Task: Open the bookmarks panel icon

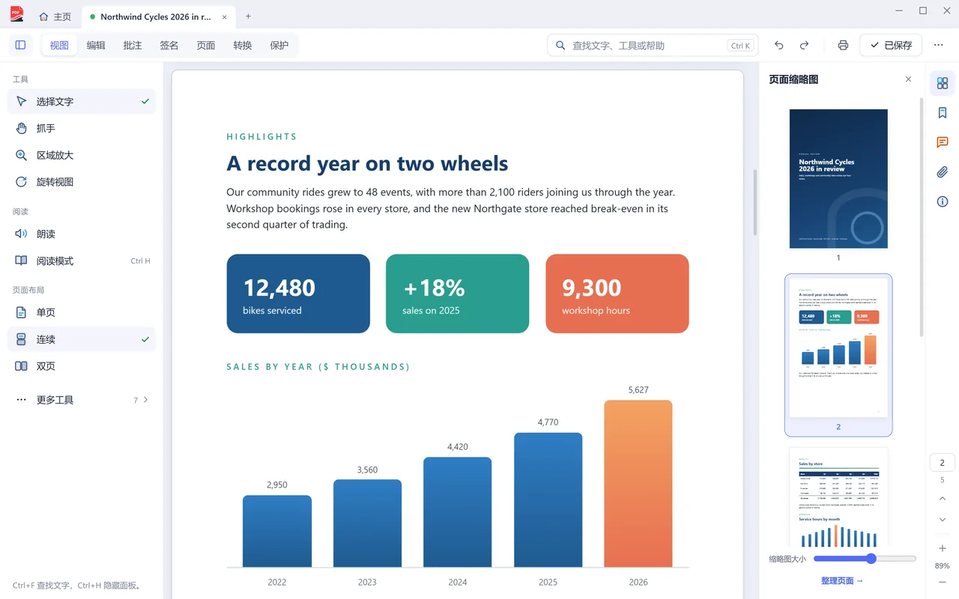Action: 943,113
